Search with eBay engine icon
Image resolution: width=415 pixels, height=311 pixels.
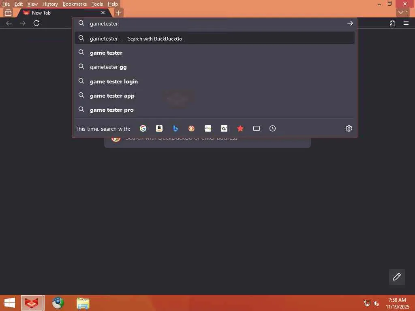208,128
